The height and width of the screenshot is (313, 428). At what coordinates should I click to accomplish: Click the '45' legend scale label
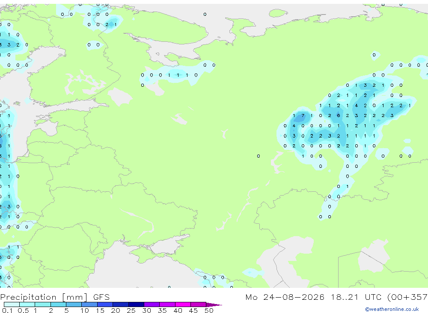pos(193,310)
